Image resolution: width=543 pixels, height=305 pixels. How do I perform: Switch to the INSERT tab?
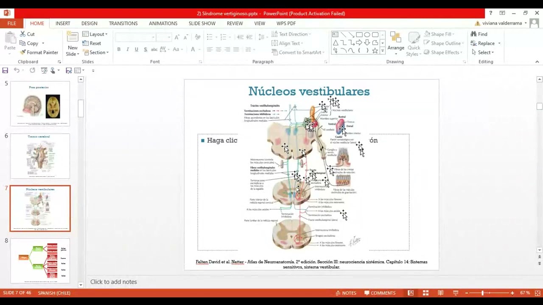coord(63,23)
